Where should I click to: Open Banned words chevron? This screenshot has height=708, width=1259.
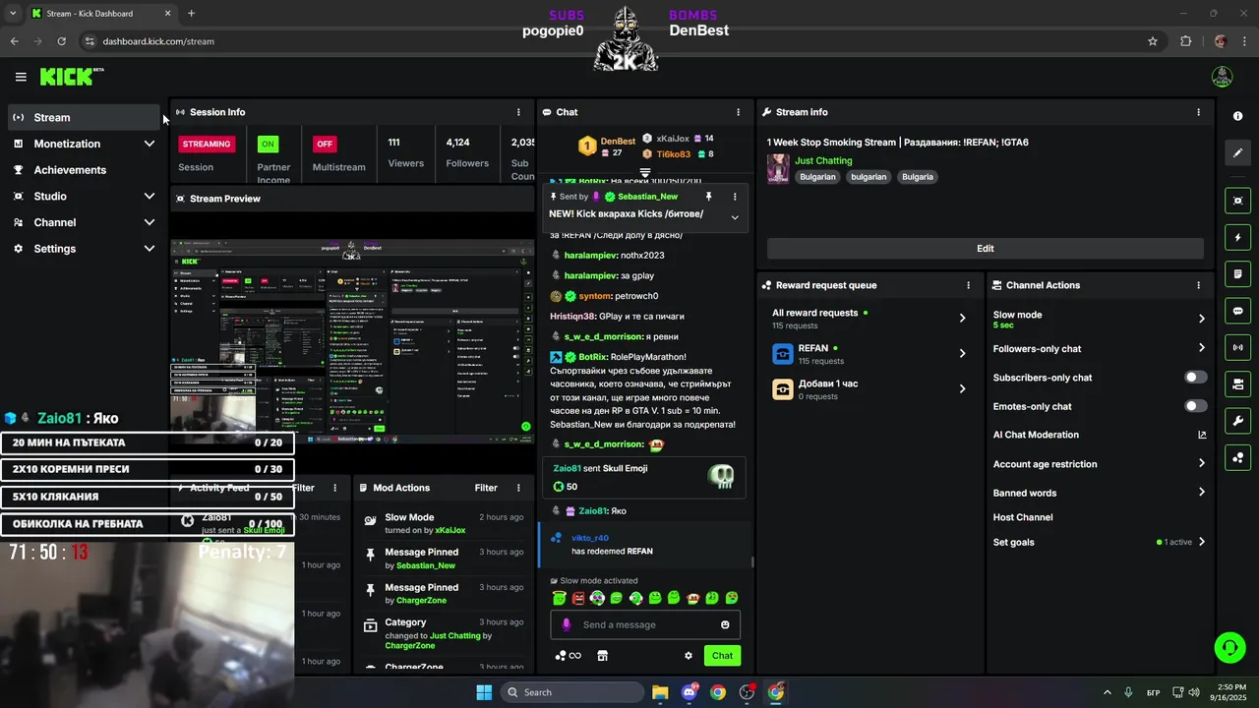coord(1202,493)
